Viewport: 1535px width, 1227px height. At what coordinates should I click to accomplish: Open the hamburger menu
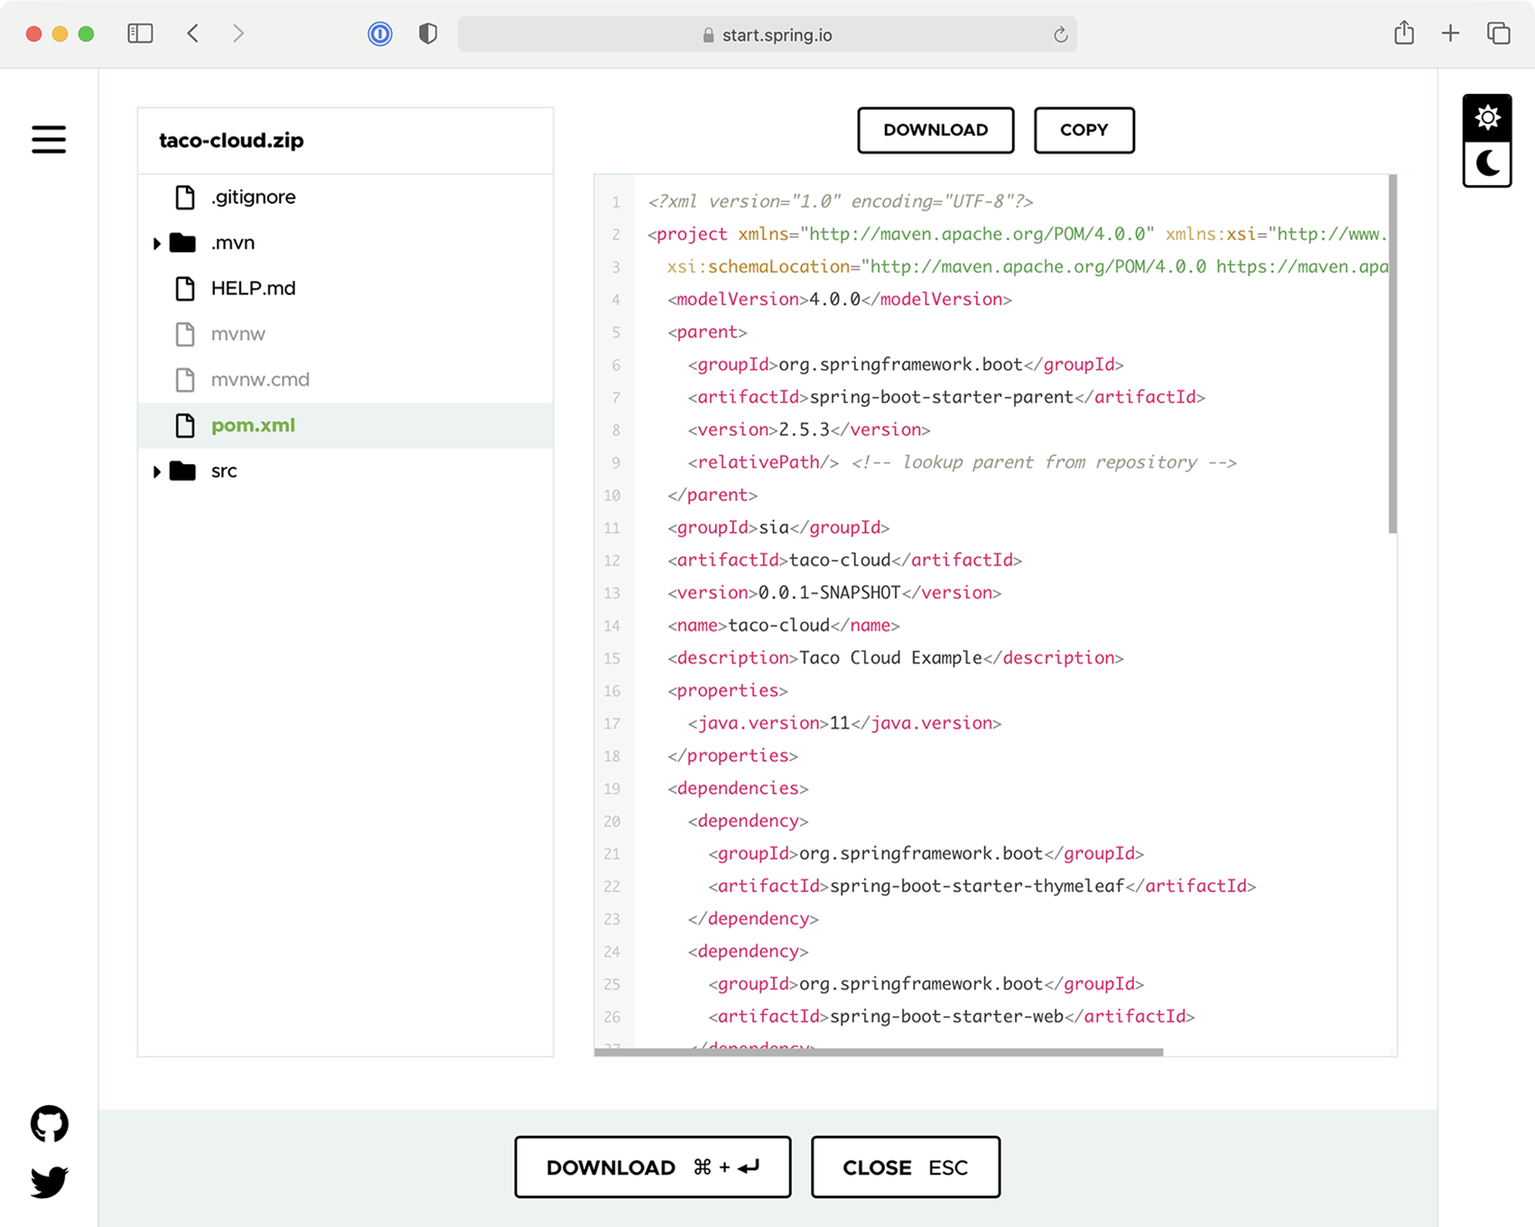[49, 140]
